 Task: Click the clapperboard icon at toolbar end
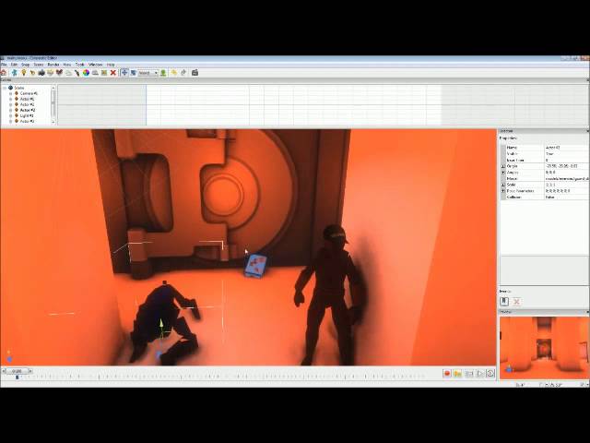(195, 73)
